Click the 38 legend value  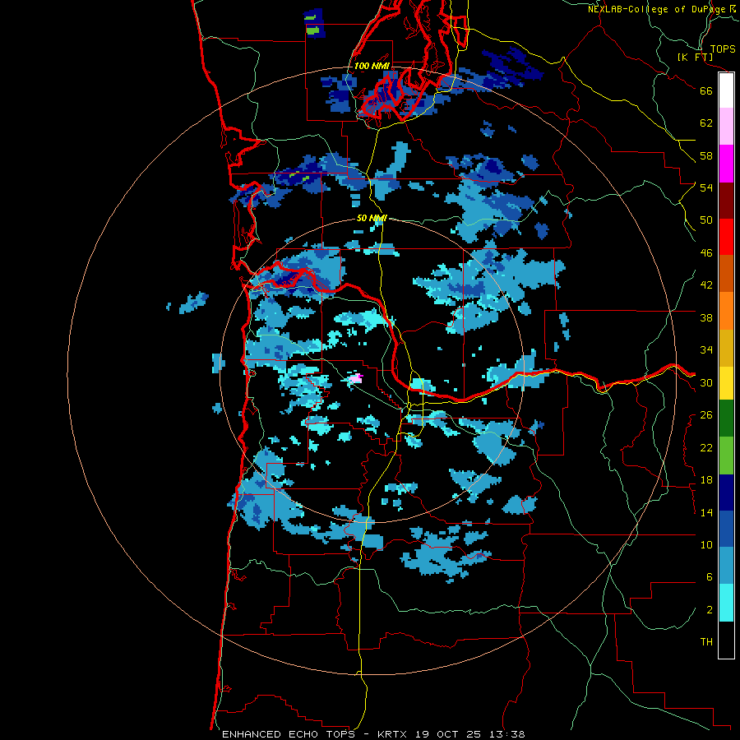coord(706,317)
